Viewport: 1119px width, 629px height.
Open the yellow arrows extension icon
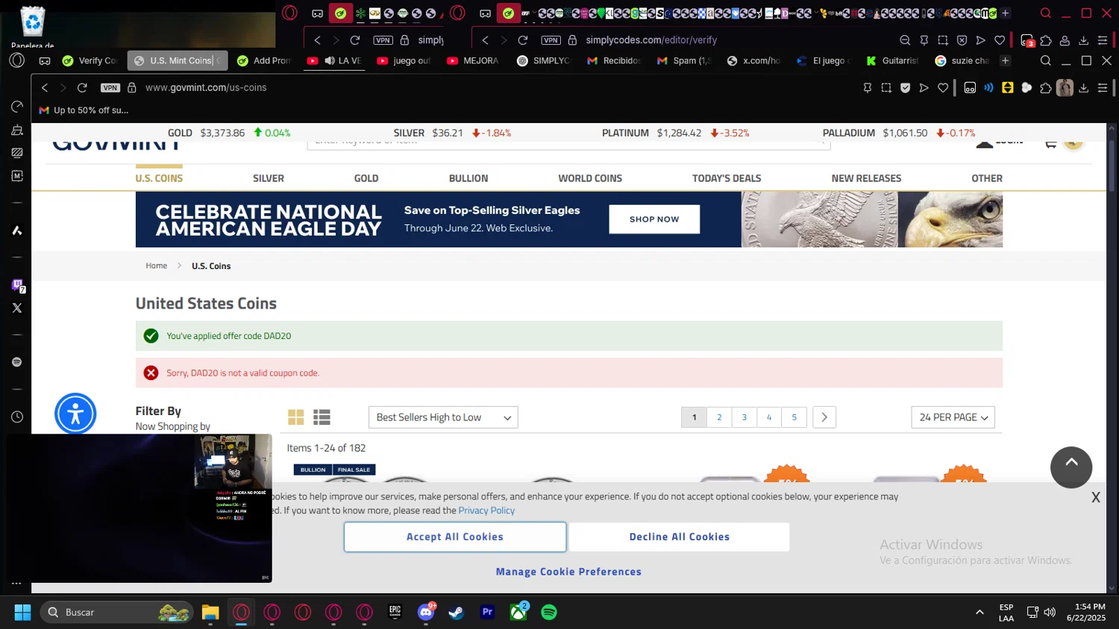(1008, 88)
